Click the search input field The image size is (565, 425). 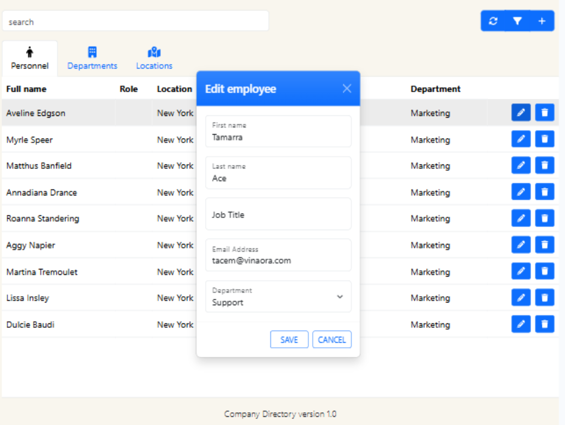click(x=135, y=22)
